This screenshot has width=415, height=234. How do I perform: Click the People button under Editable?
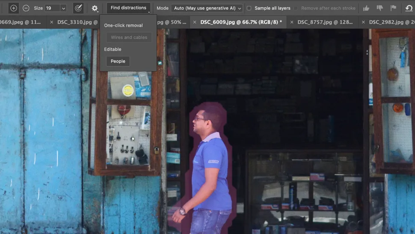point(118,61)
